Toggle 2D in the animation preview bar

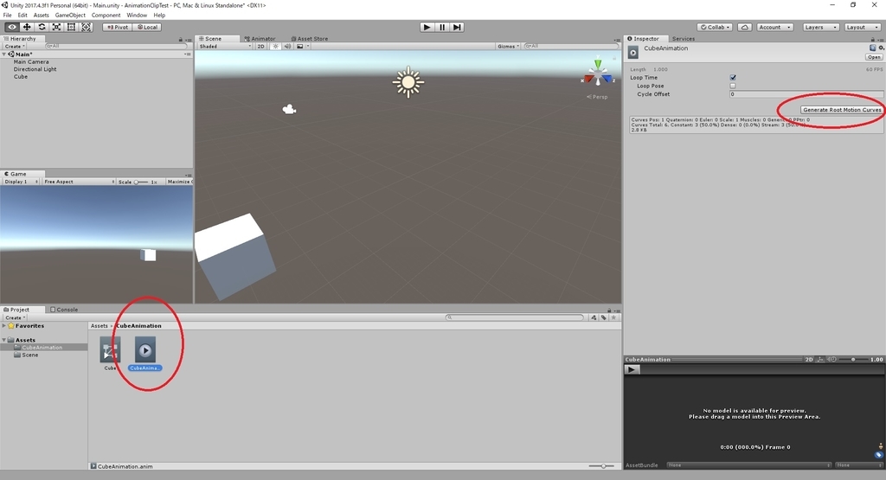809,359
